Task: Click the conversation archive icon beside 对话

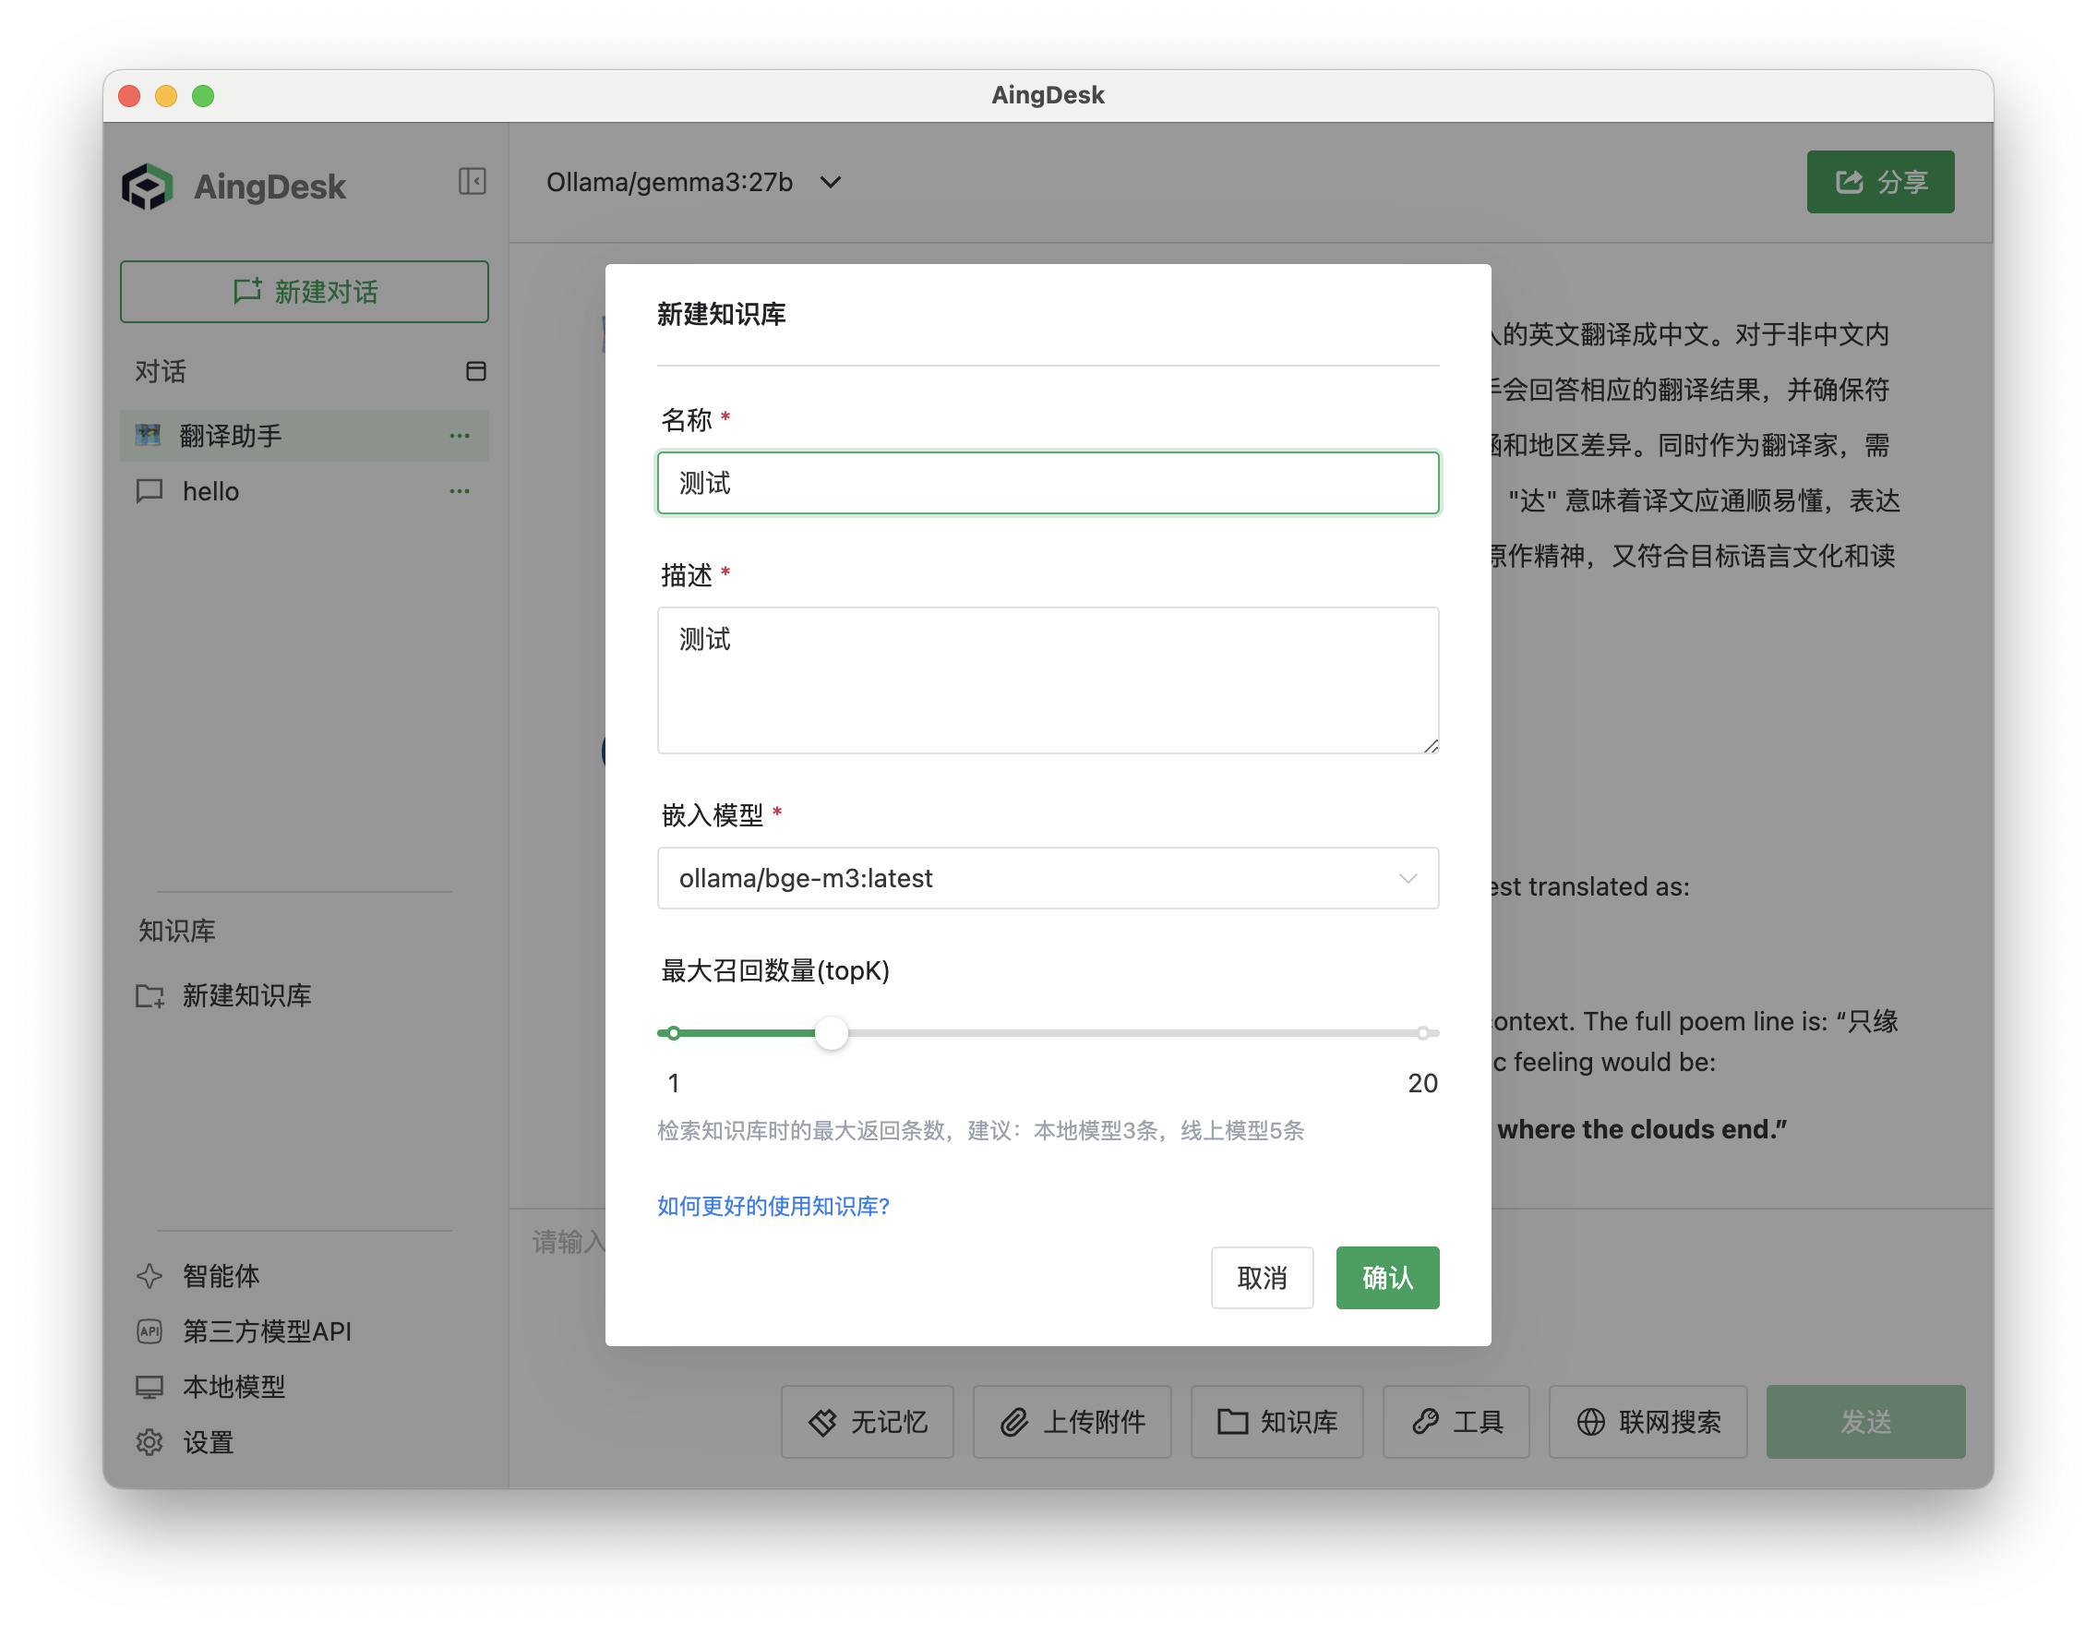Action: click(475, 372)
